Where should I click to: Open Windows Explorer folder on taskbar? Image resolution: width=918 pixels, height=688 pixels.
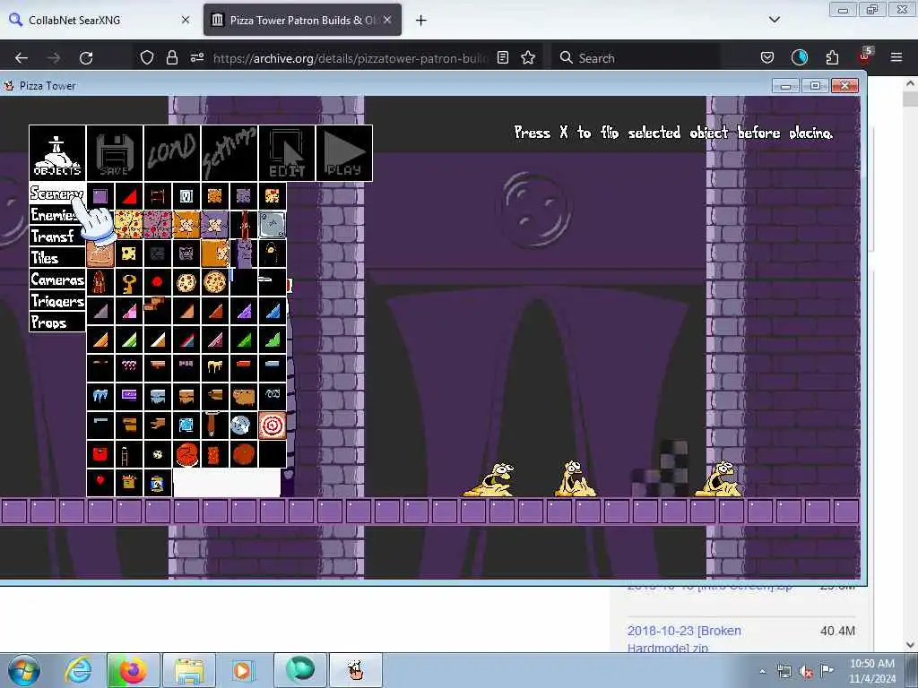(188, 670)
